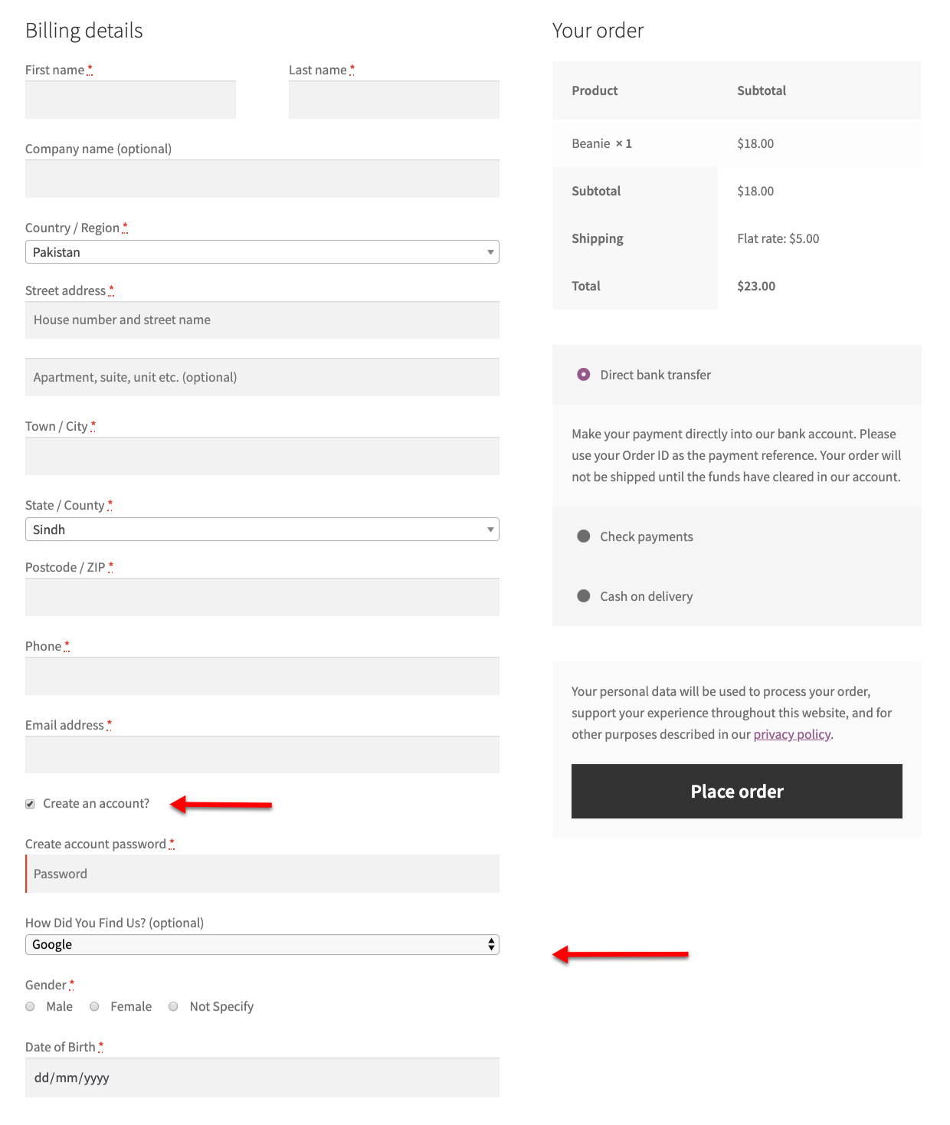Expand the State / County dropdown

pos(262,530)
